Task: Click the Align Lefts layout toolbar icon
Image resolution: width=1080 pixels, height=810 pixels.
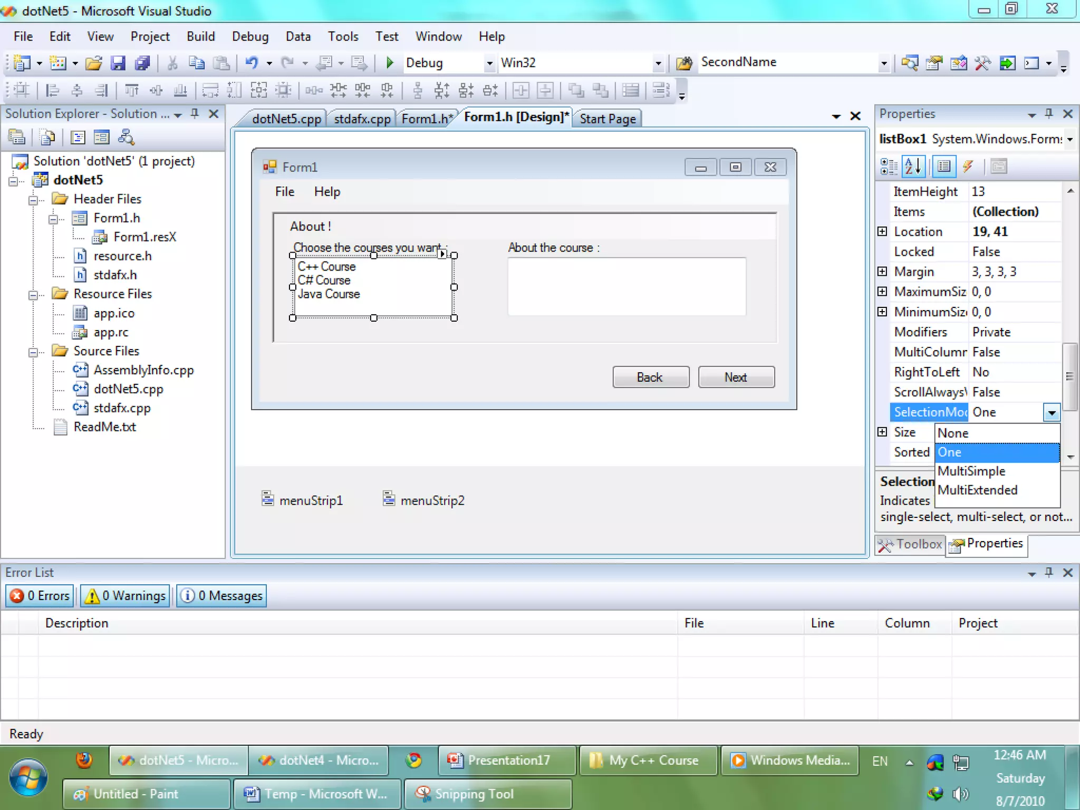Action: [x=52, y=91]
